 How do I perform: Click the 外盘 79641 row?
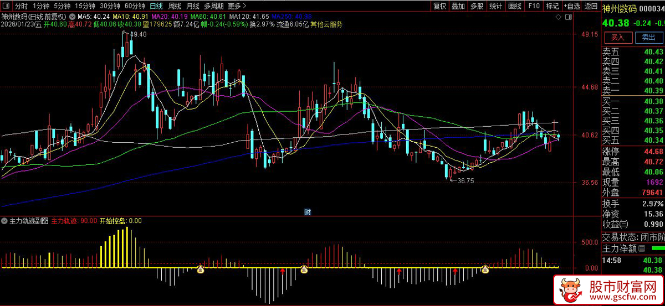633,193
